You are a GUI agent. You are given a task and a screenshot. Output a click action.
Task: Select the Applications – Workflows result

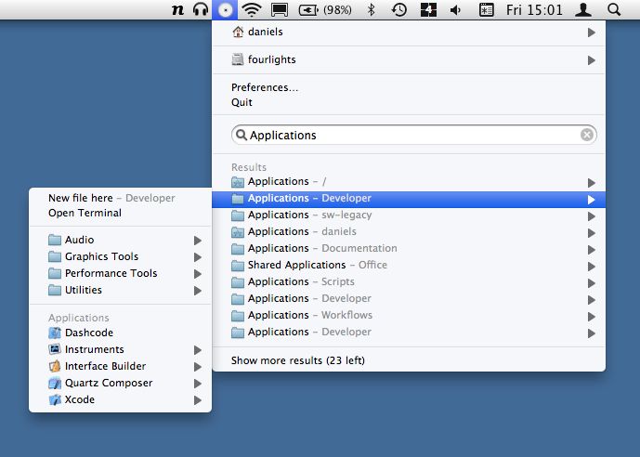(x=409, y=316)
